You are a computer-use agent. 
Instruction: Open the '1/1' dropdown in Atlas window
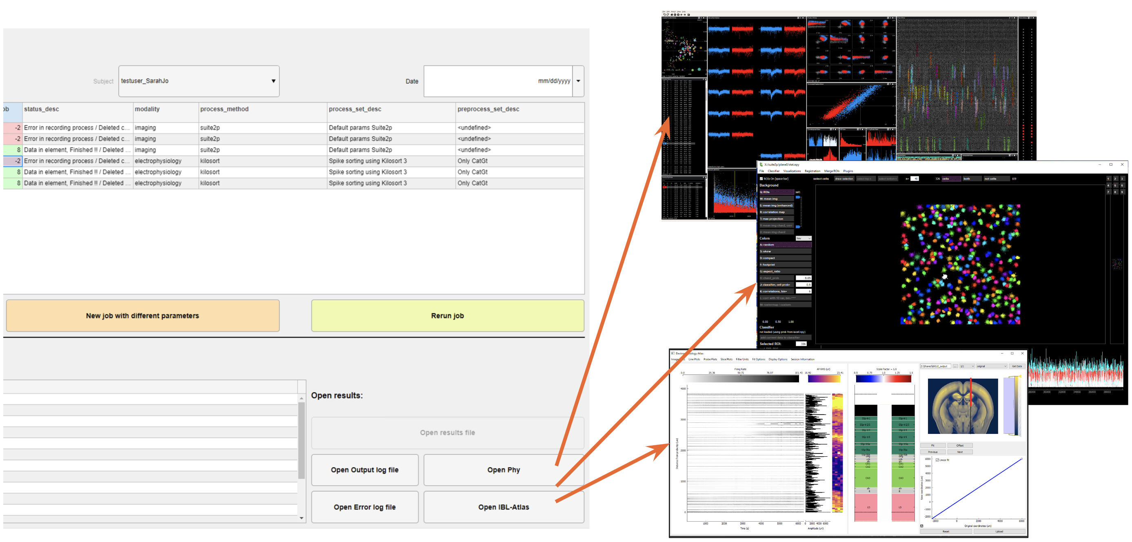pos(967,366)
